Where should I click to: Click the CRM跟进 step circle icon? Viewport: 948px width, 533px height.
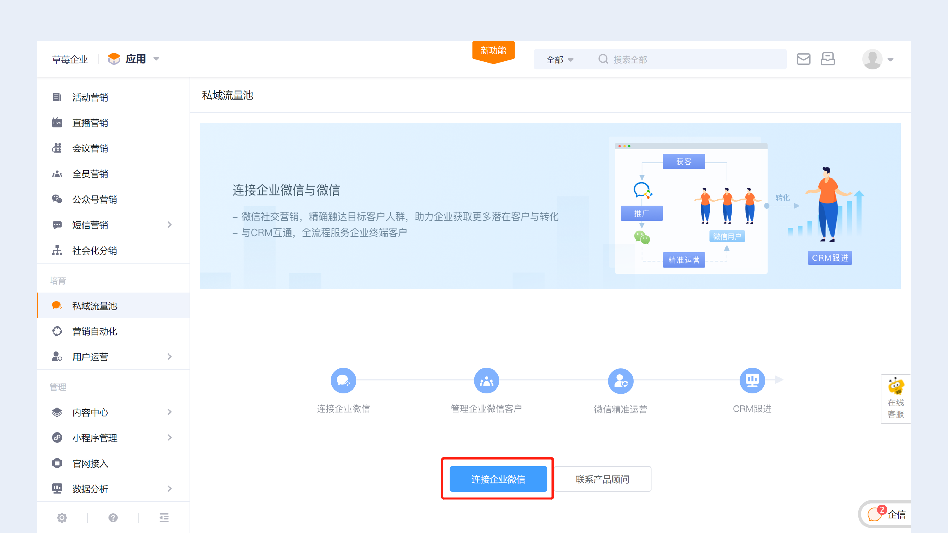752,381
